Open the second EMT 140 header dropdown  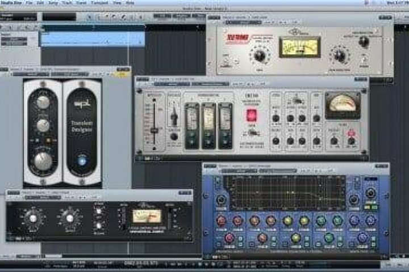210,84
